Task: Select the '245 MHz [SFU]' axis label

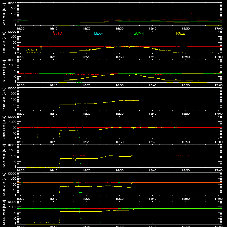Action: pyautogui.click(x=4, y=14)
